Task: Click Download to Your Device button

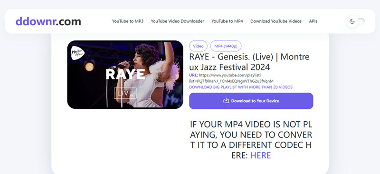Action: pos(251,101)
